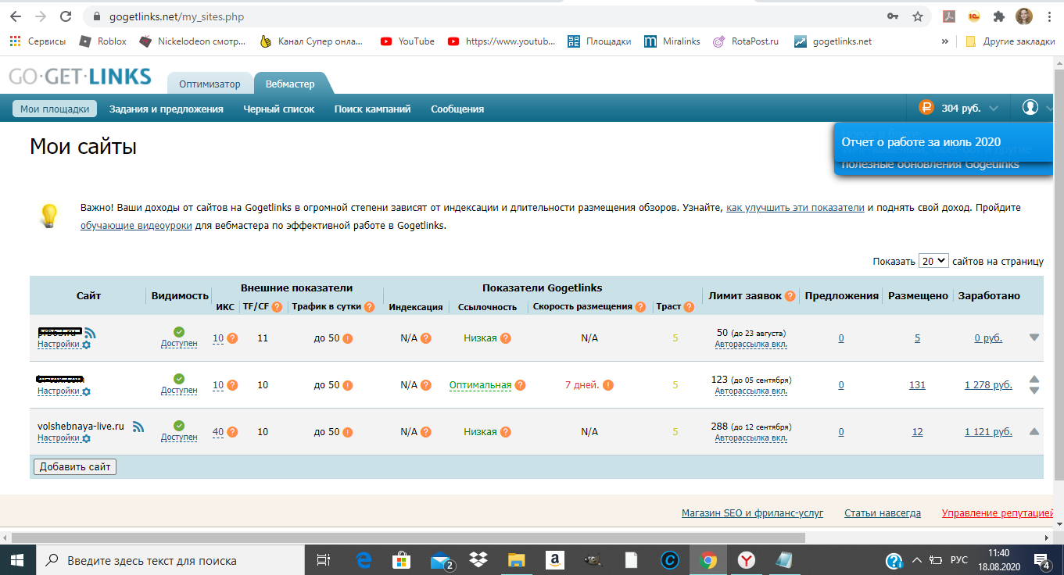Open the RotaPost.ru bookmark
1064x575 pixels.
tap(746, 41)
